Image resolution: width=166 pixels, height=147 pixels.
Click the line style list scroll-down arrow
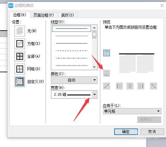[x=94, y=67]
